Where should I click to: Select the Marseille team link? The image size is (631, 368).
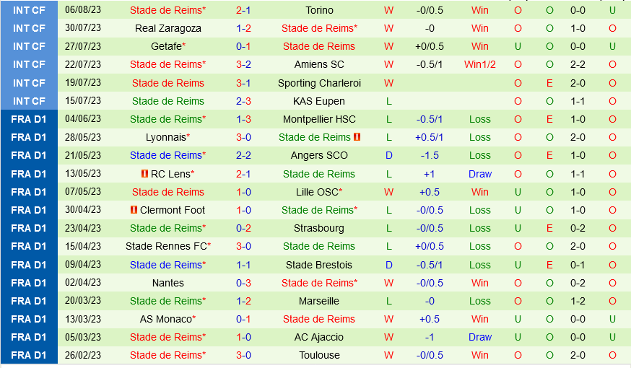(319, 301)
